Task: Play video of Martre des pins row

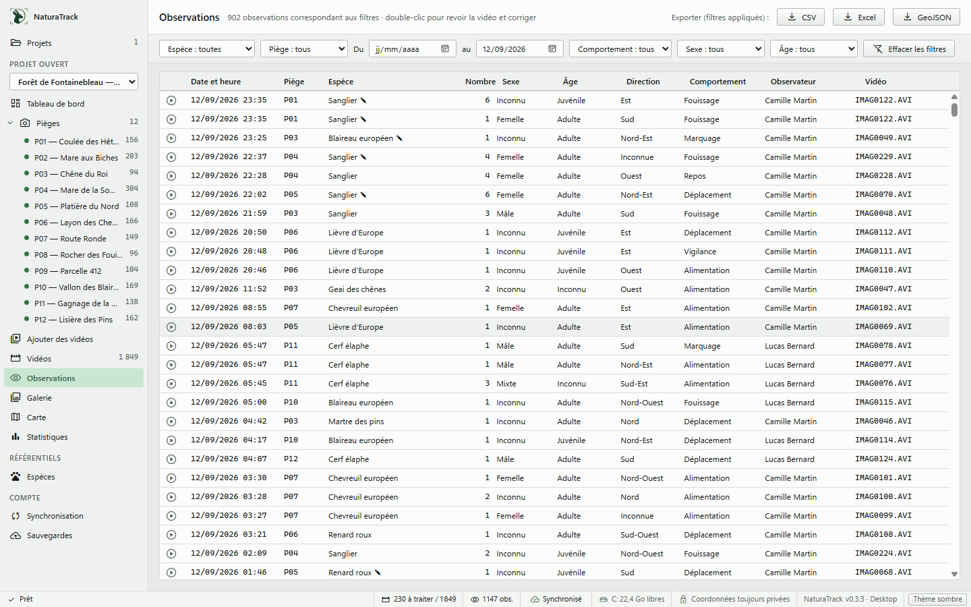Action: [x=171, y=422]
